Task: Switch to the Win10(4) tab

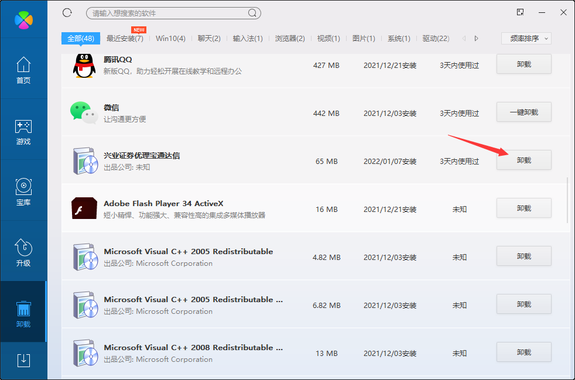Action: (x=170, y=39)
